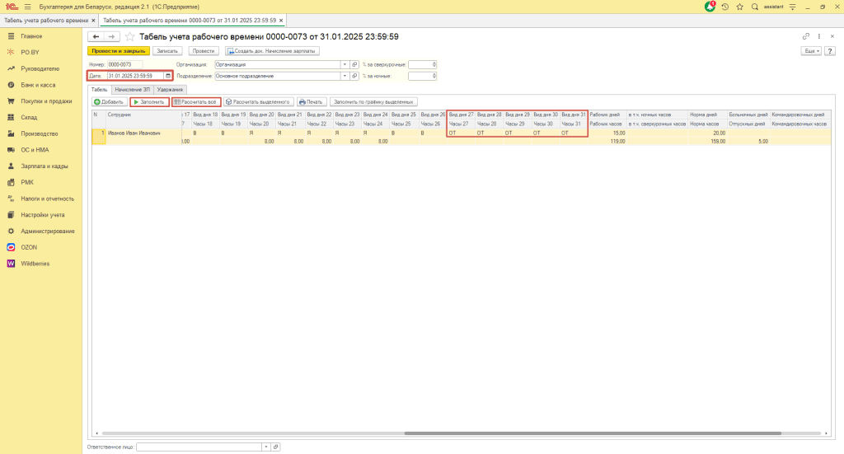Get link to document icon
The height and width of the screenshot is (454, 844).
806,36
